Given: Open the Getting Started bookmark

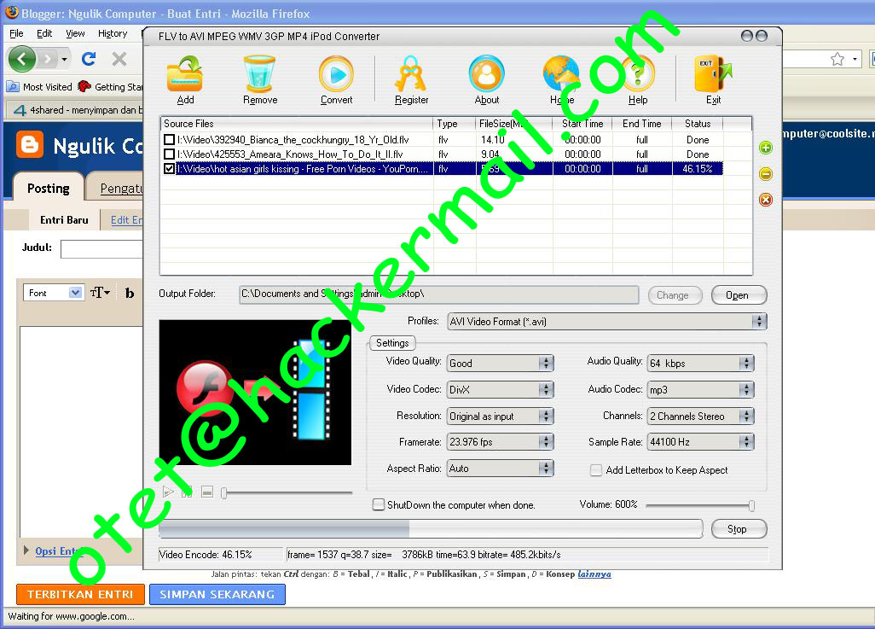Looking at the screenshot, I should tap(111, 86).
